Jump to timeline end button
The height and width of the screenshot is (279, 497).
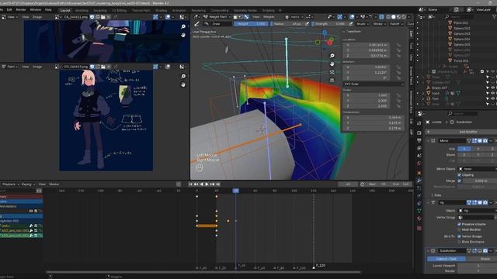click(x=217, y=184)
